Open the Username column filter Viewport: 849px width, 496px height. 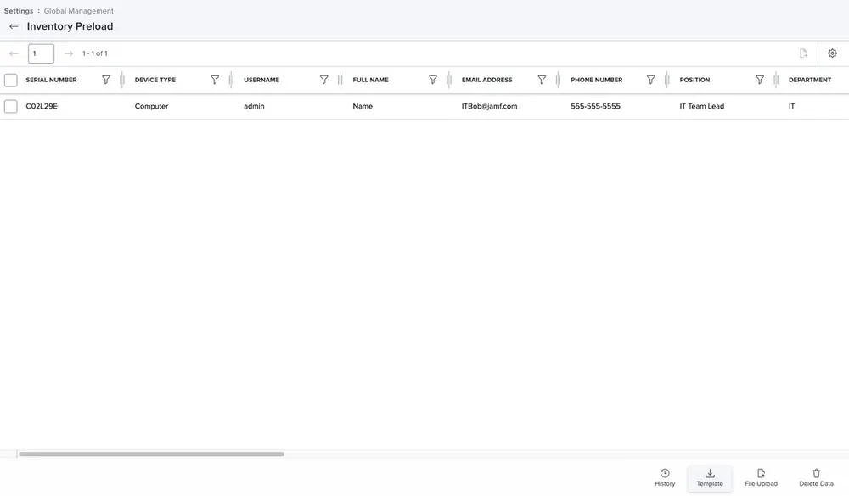point(324,79)
